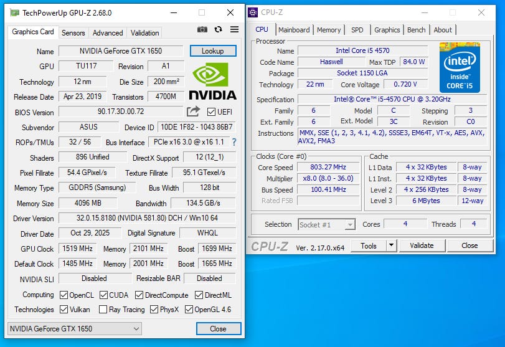This screenshot has height=347, width=505.
Task: Click the NVIDIA logo in GPU-Z
Action: [212, 80]
